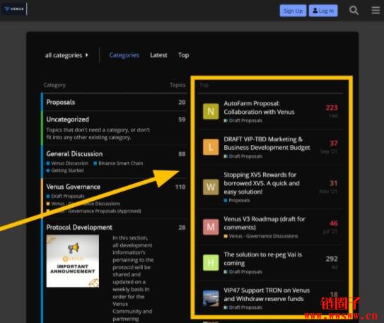Open the Venus Governance category
Screen dimensions: 384x323
[74, 187]
